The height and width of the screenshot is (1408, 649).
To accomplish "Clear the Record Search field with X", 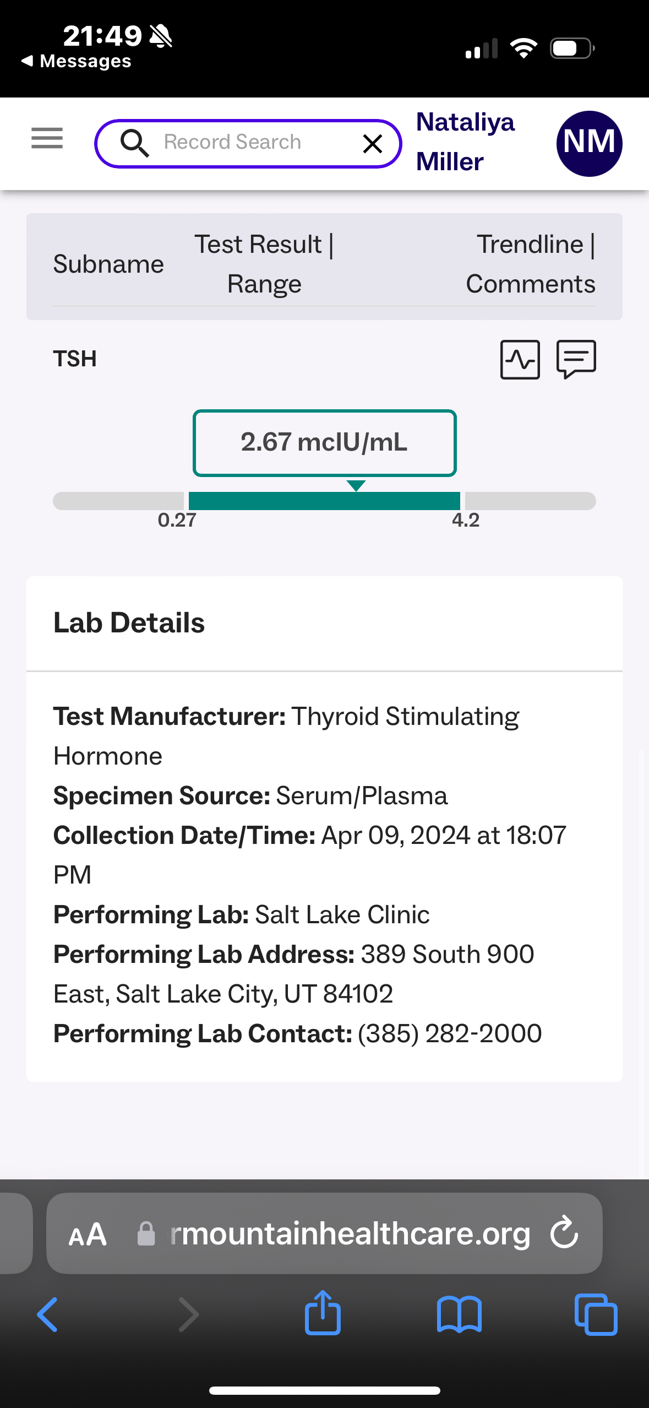I will coord(373,144).
